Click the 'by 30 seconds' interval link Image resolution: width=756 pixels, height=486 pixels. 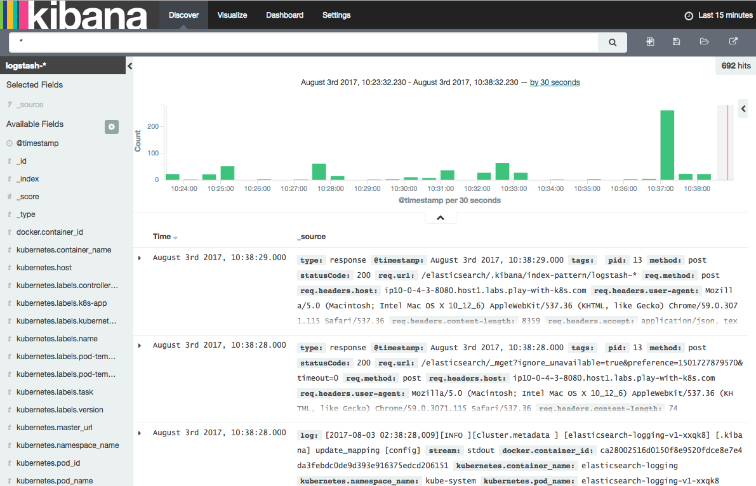(554, 82)
